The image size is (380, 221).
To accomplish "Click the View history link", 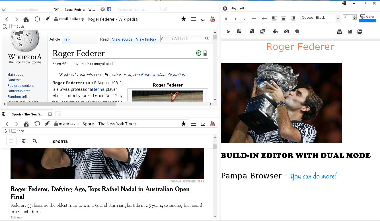I will click(146, 39).
